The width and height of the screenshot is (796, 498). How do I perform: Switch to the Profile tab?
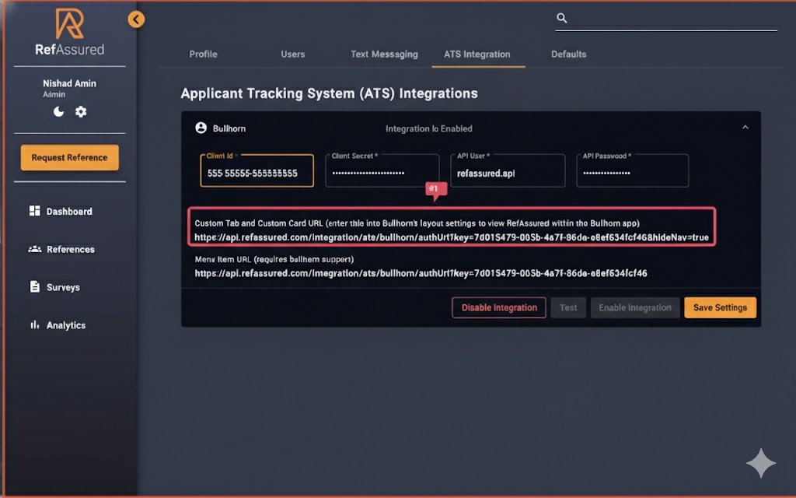point(203,54)
